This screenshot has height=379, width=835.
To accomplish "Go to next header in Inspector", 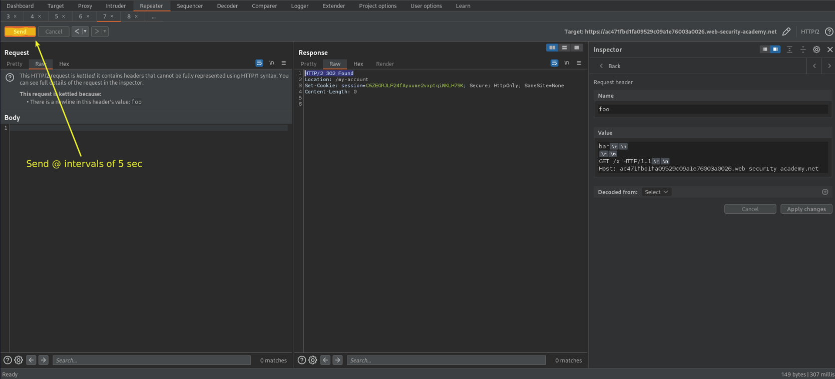I will coord(829,66).
